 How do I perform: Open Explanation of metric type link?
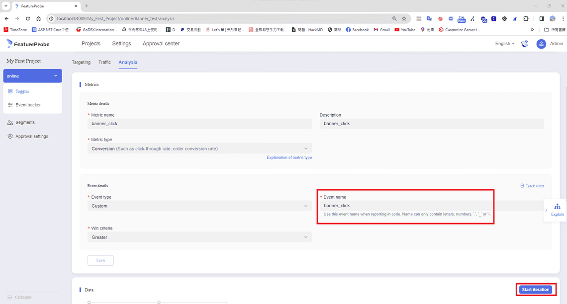tap(289, 157)
